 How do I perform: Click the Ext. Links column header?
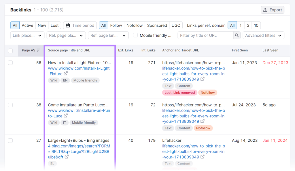(x=126, y=50)
